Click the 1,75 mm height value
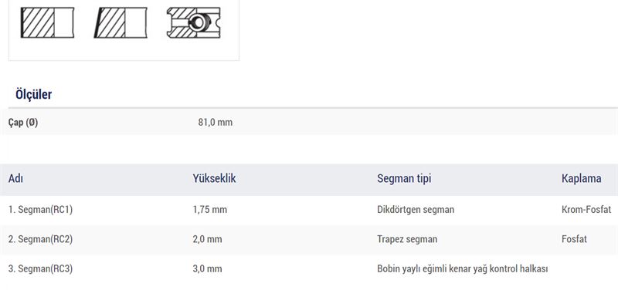 coord(209,210)
